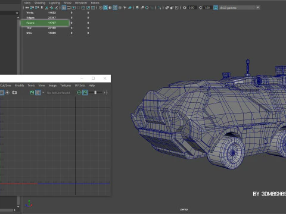
Task: Open the Help menu in UV Editor
Action: [x=92, y=86]
